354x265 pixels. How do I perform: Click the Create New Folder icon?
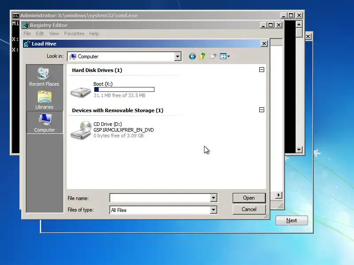213,57
